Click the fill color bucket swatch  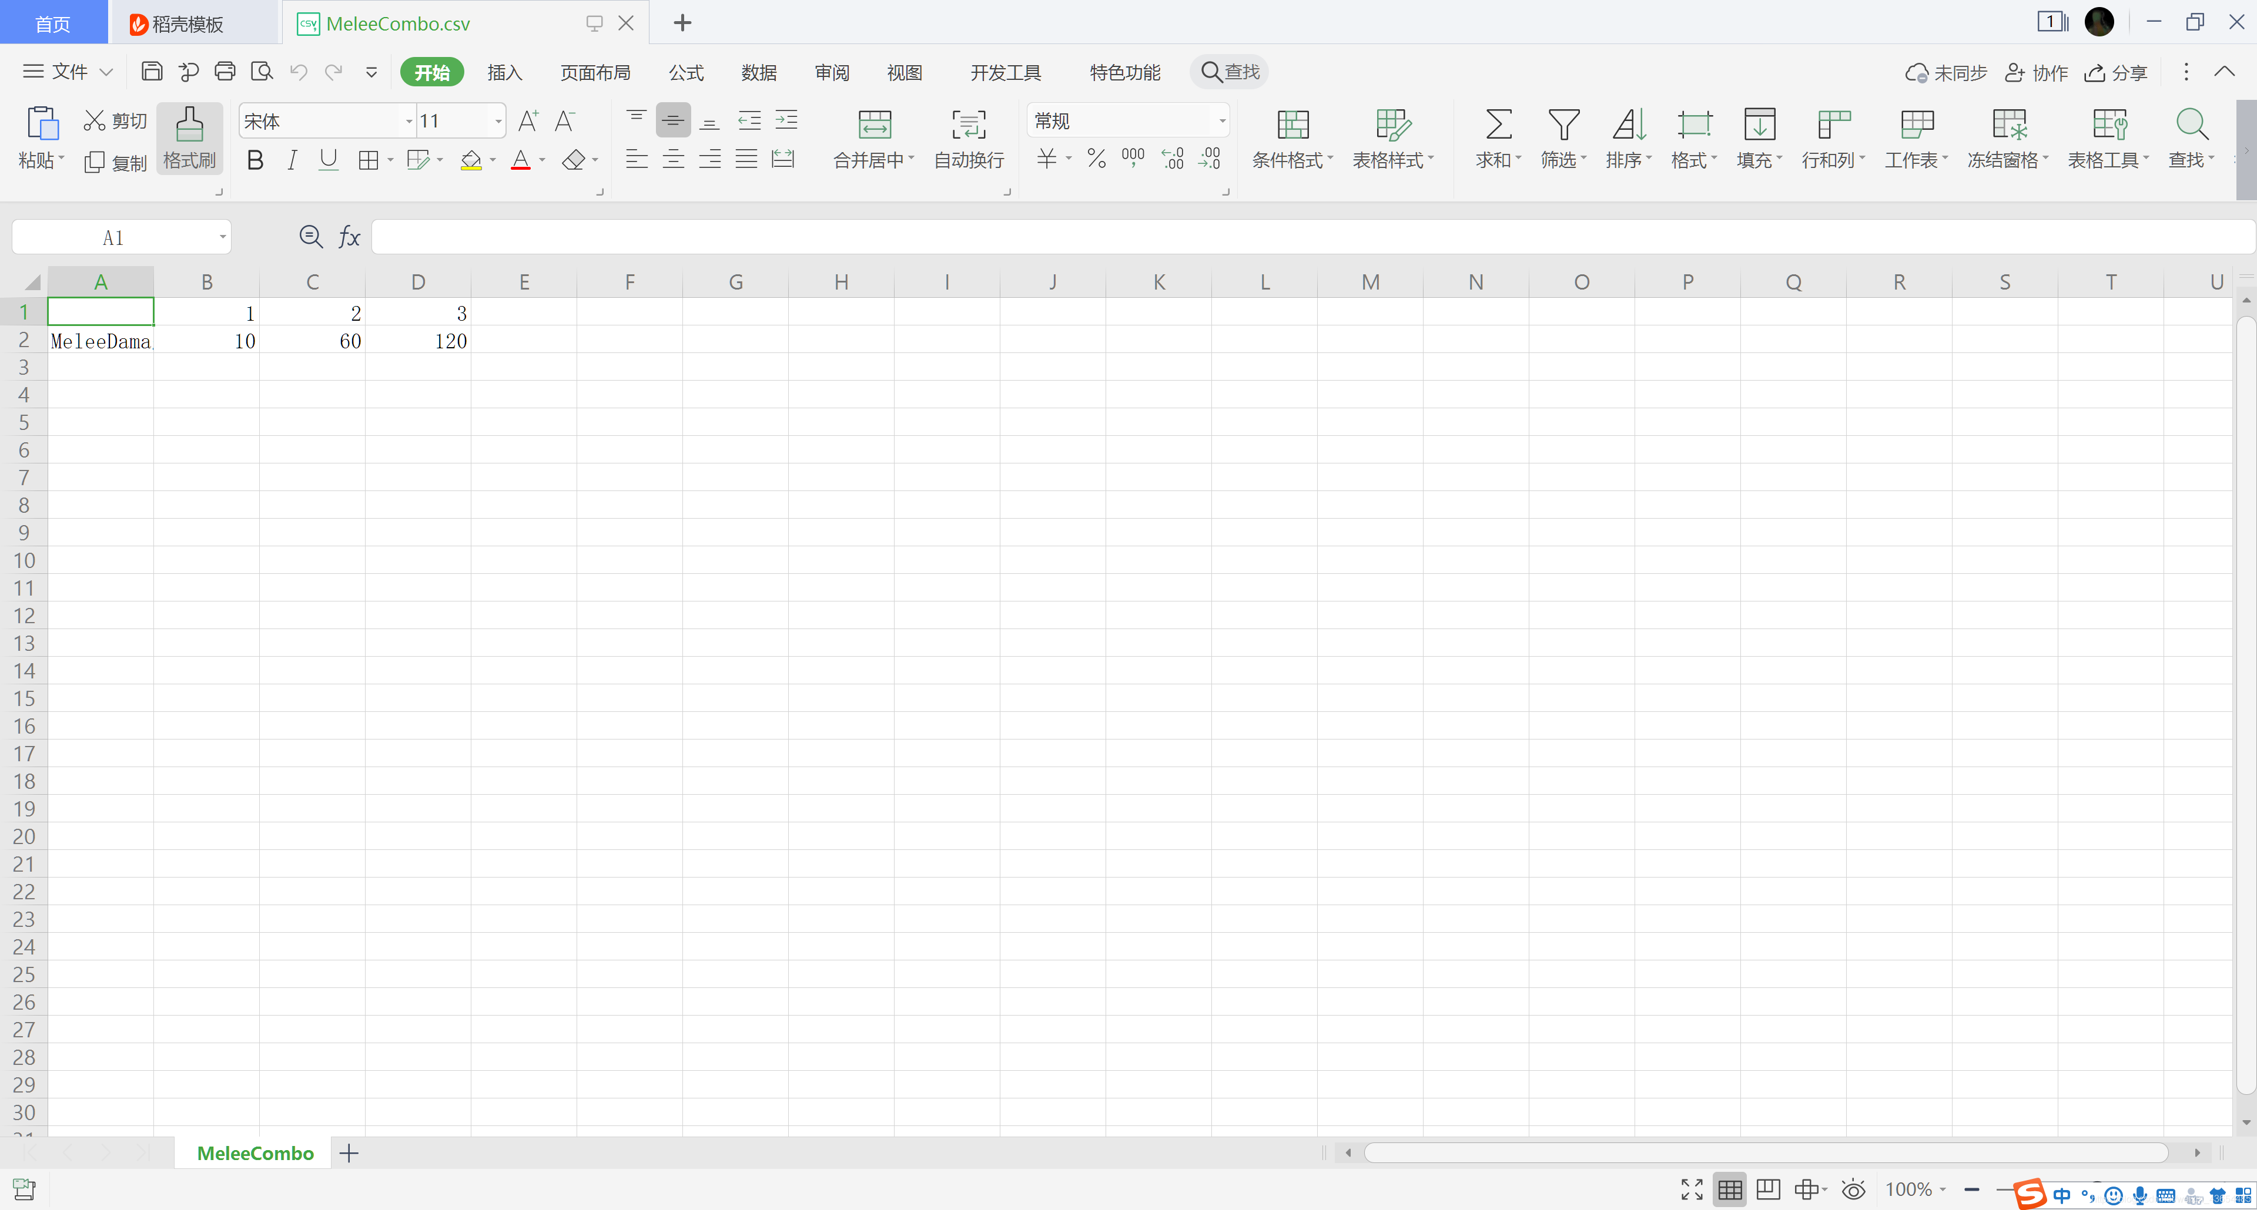pos(470,160)
